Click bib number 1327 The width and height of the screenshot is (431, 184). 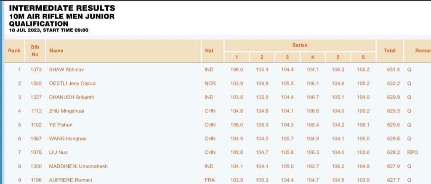pos(36,97)
